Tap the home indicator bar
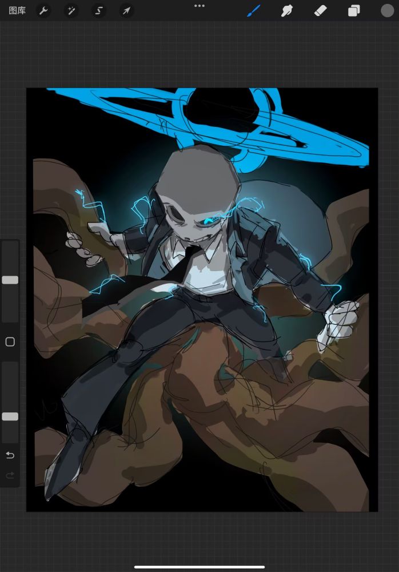This screenshot has height=572, width=399. coord(199,567)
